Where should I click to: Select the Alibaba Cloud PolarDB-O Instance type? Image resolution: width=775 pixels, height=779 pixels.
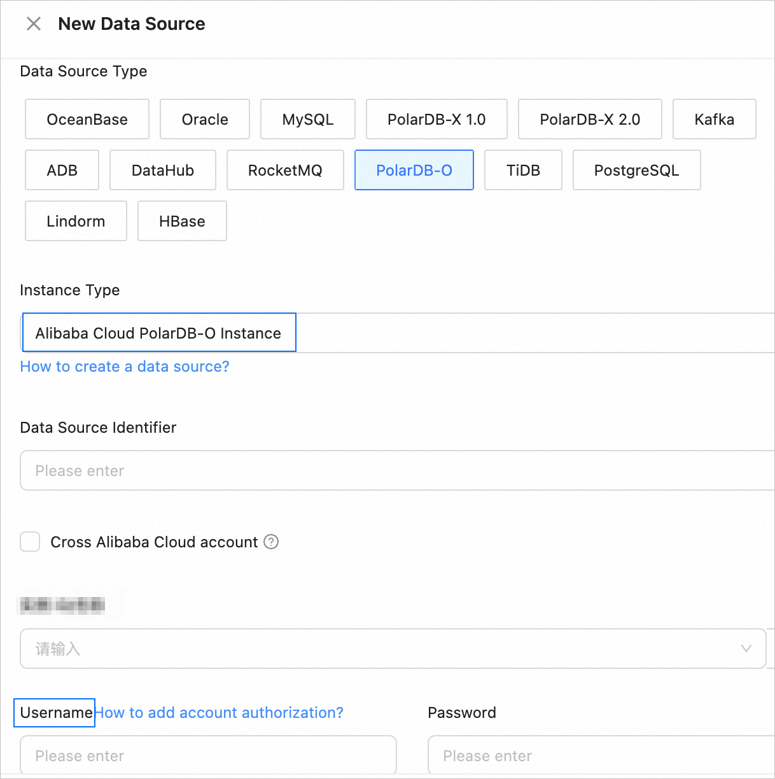pyautogui.click(x=158, y=332)
